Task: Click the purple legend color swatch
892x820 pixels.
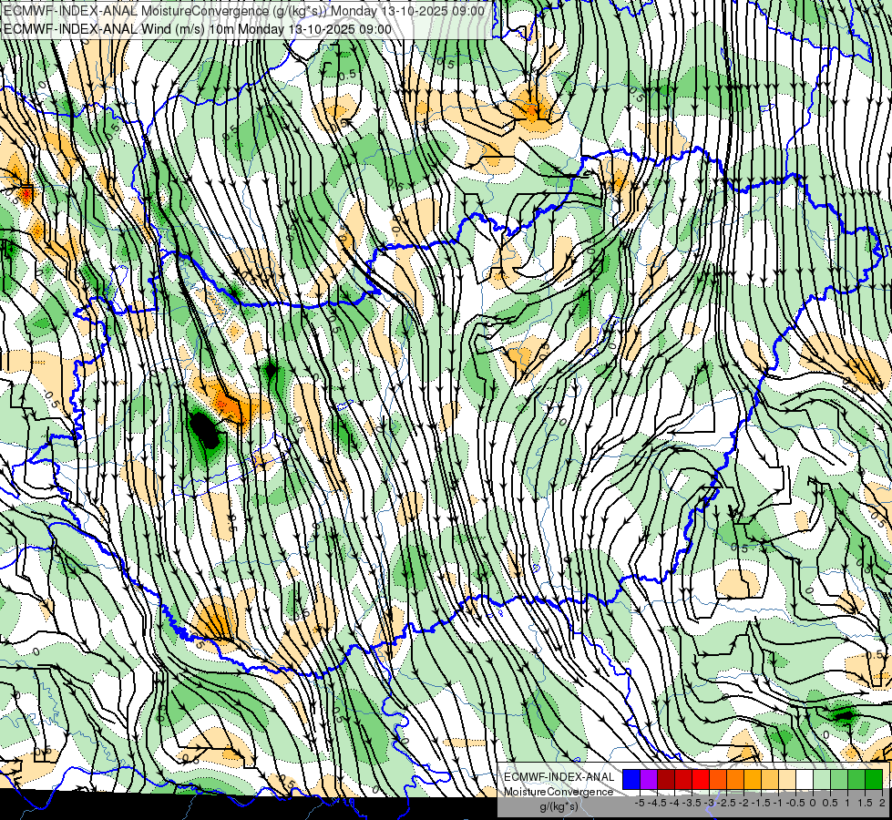Action: (x=649, y=779)
